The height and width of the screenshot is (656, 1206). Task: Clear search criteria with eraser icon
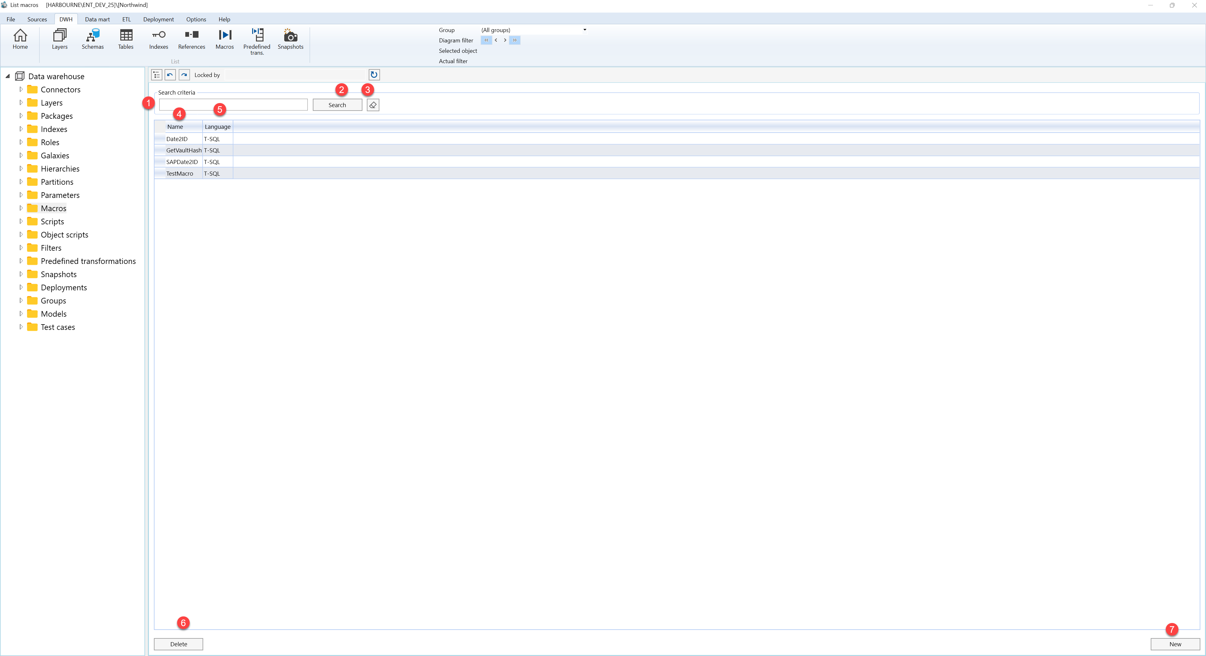pos(373,105)
